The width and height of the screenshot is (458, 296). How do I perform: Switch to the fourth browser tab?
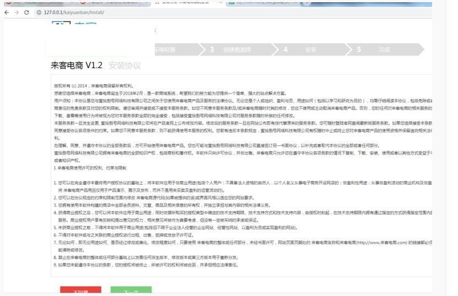coord(259,3)
